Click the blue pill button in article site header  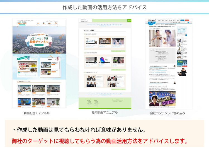pos(182,20)
